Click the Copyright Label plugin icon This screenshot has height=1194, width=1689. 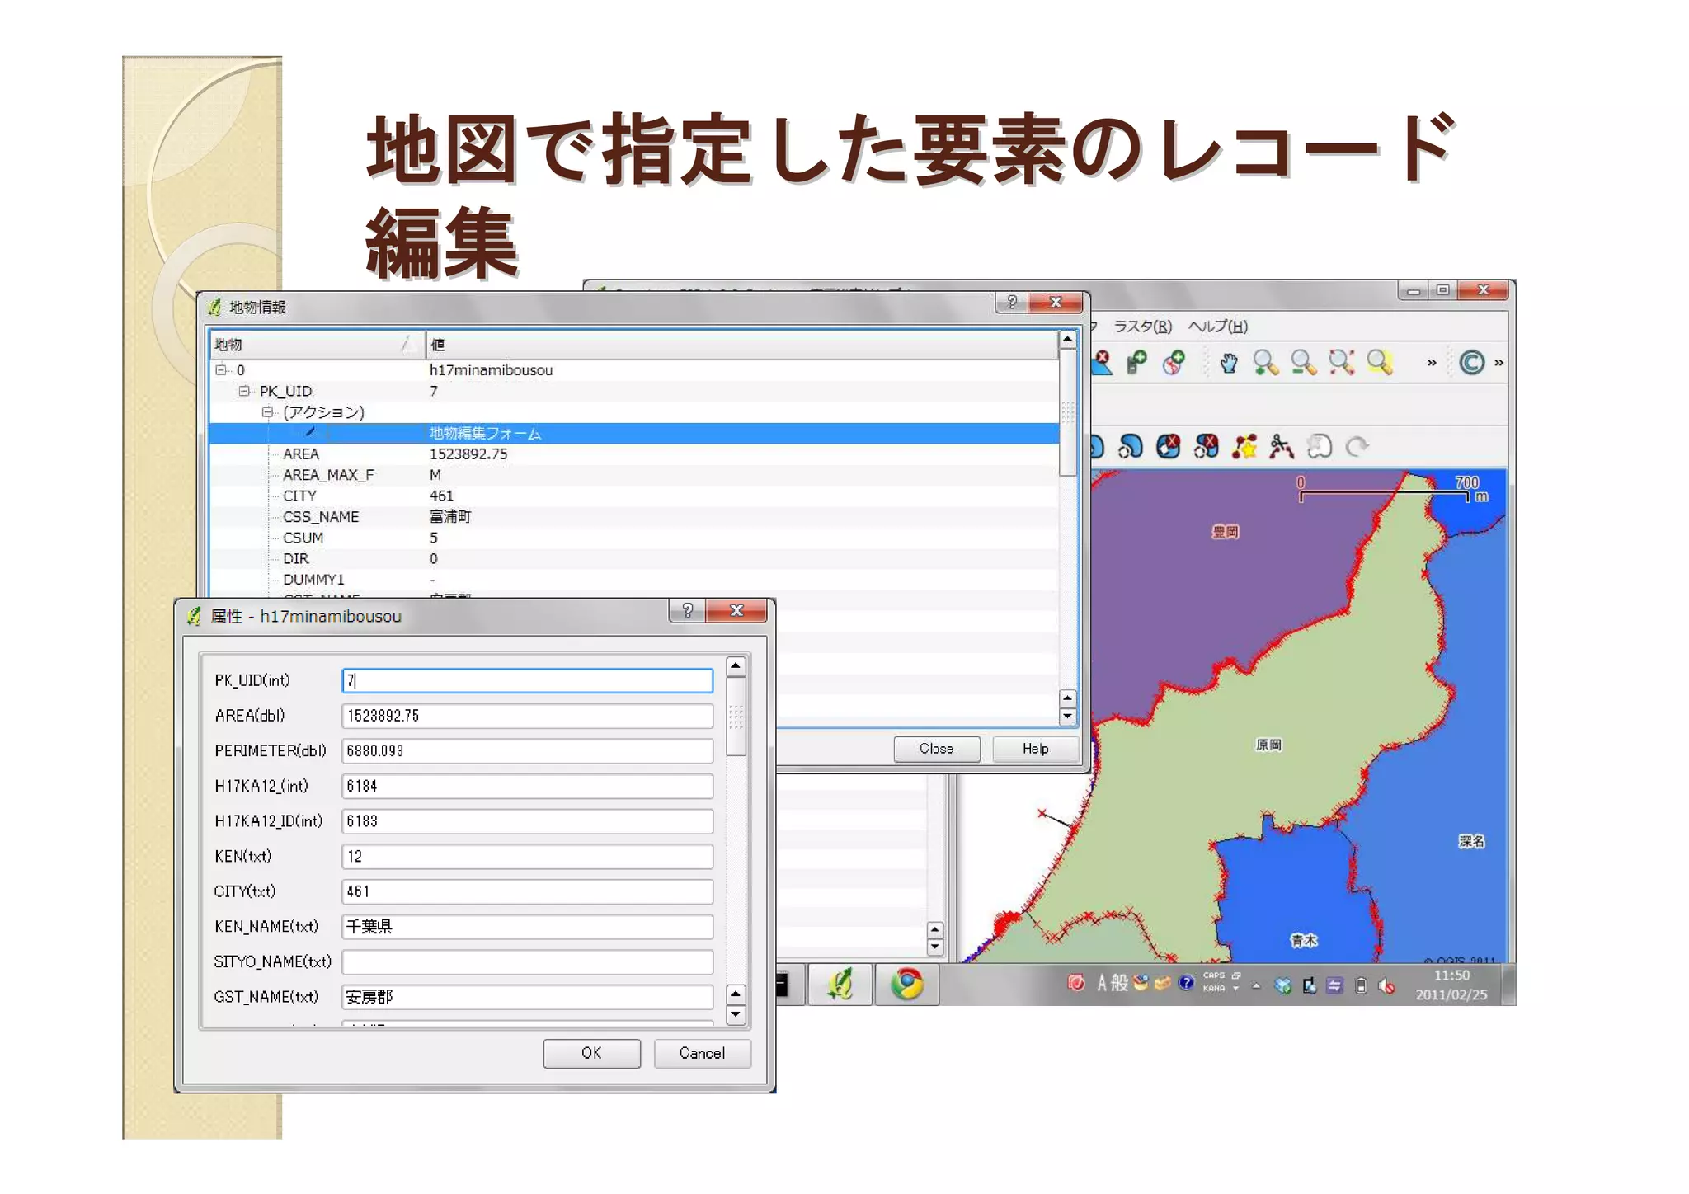pyautogui.click(x=1471, y=363)
